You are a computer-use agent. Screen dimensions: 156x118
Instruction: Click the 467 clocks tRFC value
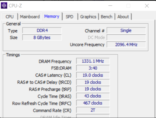pos(93,103)
